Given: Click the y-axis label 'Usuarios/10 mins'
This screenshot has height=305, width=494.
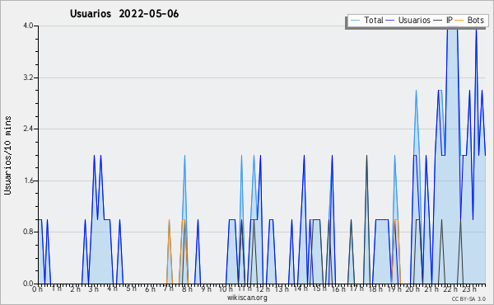Looking at the screenshot, I should point(8,156).
